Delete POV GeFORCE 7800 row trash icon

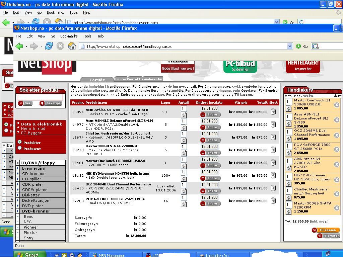(x=273, y=201)
